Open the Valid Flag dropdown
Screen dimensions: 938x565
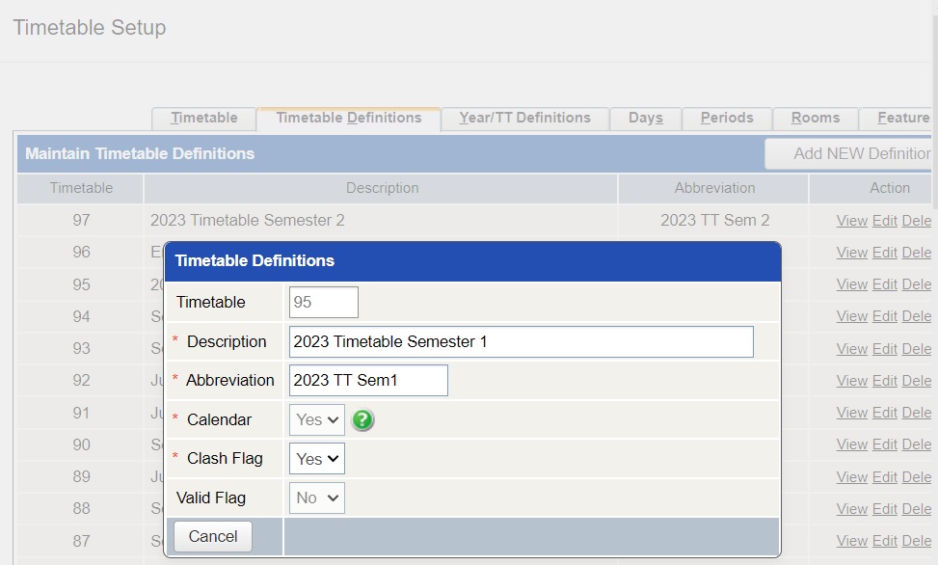click(x=315, y=498)
